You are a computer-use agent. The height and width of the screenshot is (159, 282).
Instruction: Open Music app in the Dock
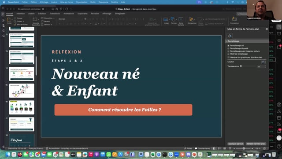91,154
